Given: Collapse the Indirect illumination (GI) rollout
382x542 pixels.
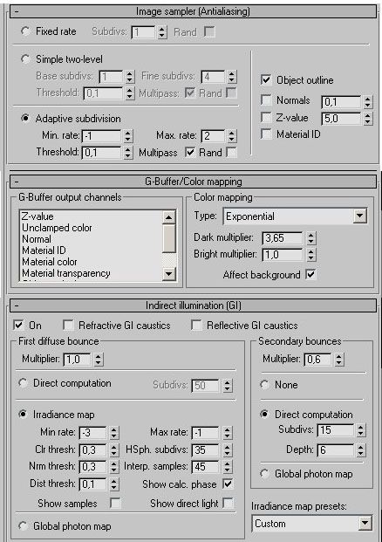Looking at the screenshot, I should [193, 305].
